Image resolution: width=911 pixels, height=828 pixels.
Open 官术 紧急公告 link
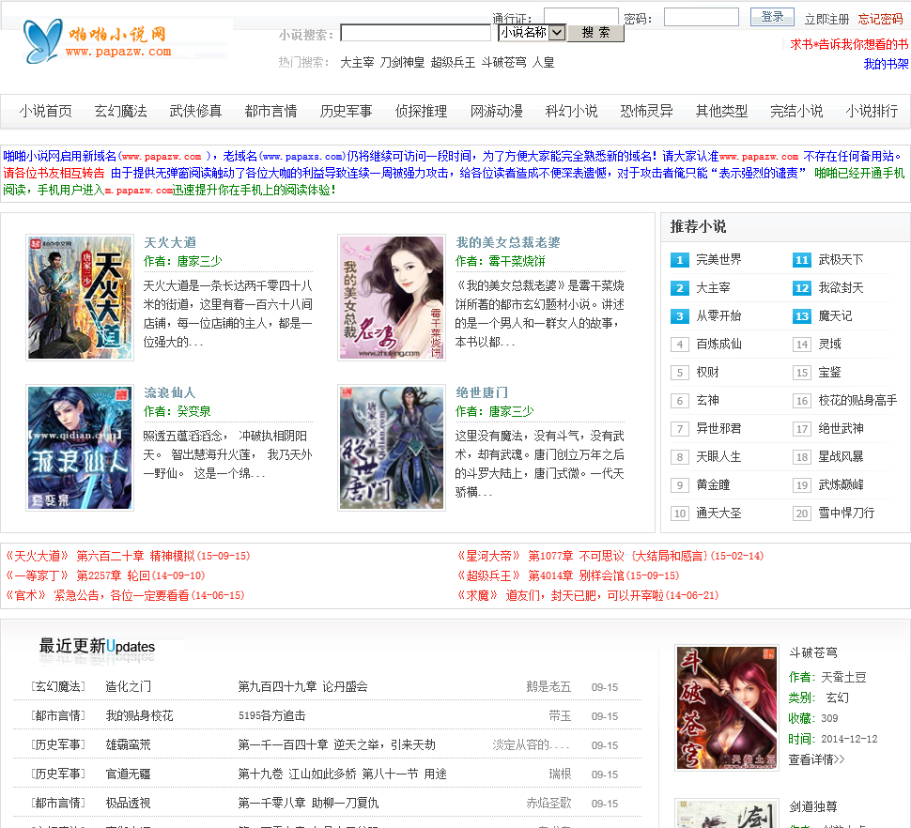[x=124, y=596]
